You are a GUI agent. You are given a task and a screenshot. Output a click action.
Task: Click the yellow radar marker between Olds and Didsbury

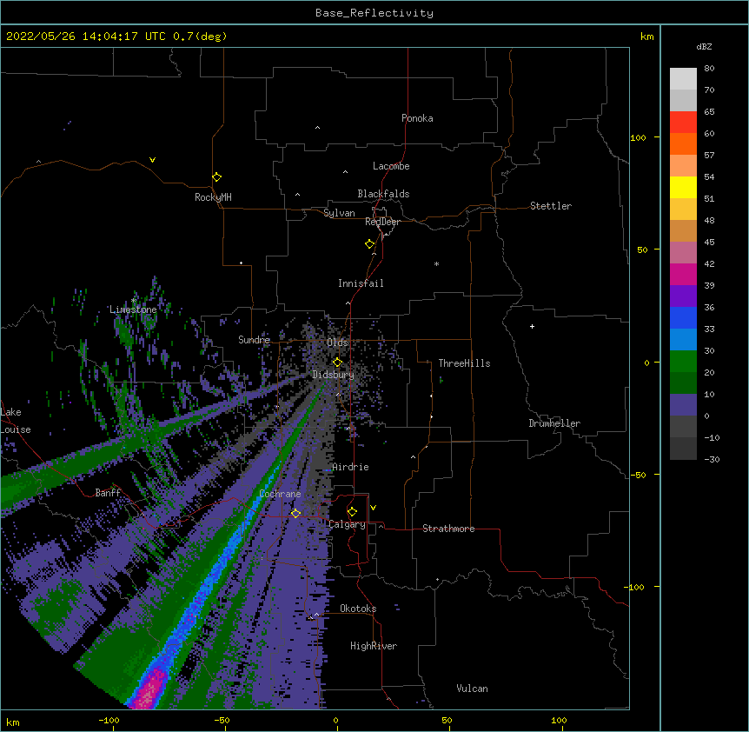337,362
